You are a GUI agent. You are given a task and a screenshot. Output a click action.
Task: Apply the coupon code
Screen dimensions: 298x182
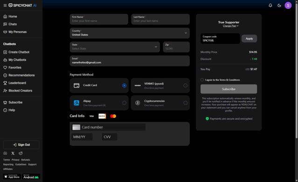[x=249, y=39]
